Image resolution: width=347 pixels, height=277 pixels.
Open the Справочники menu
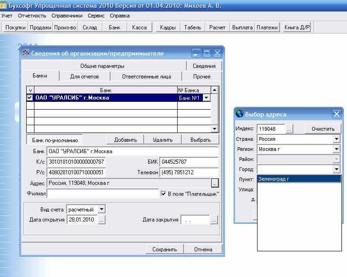tap(63, 16)
